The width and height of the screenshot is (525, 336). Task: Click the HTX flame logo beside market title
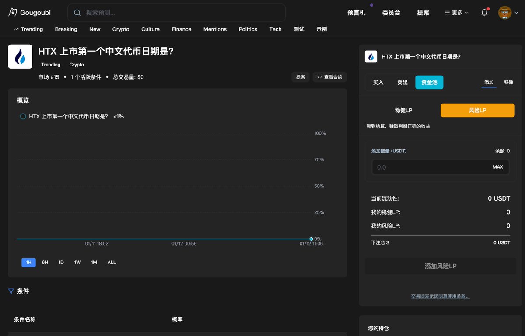(x=20, y=56)
